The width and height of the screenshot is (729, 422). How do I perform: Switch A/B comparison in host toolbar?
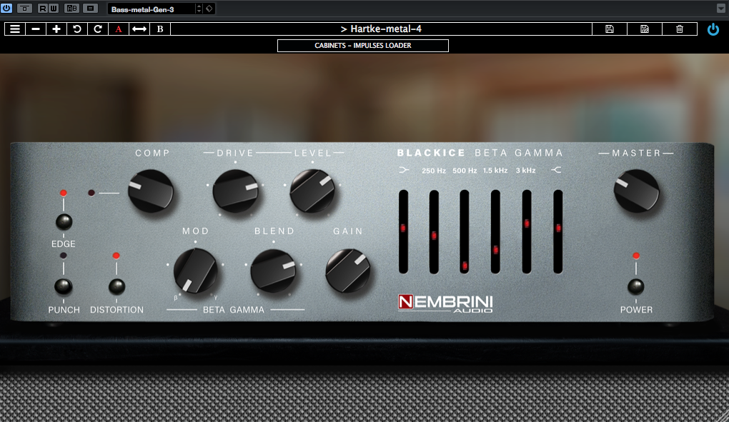[x=72, y=8]
